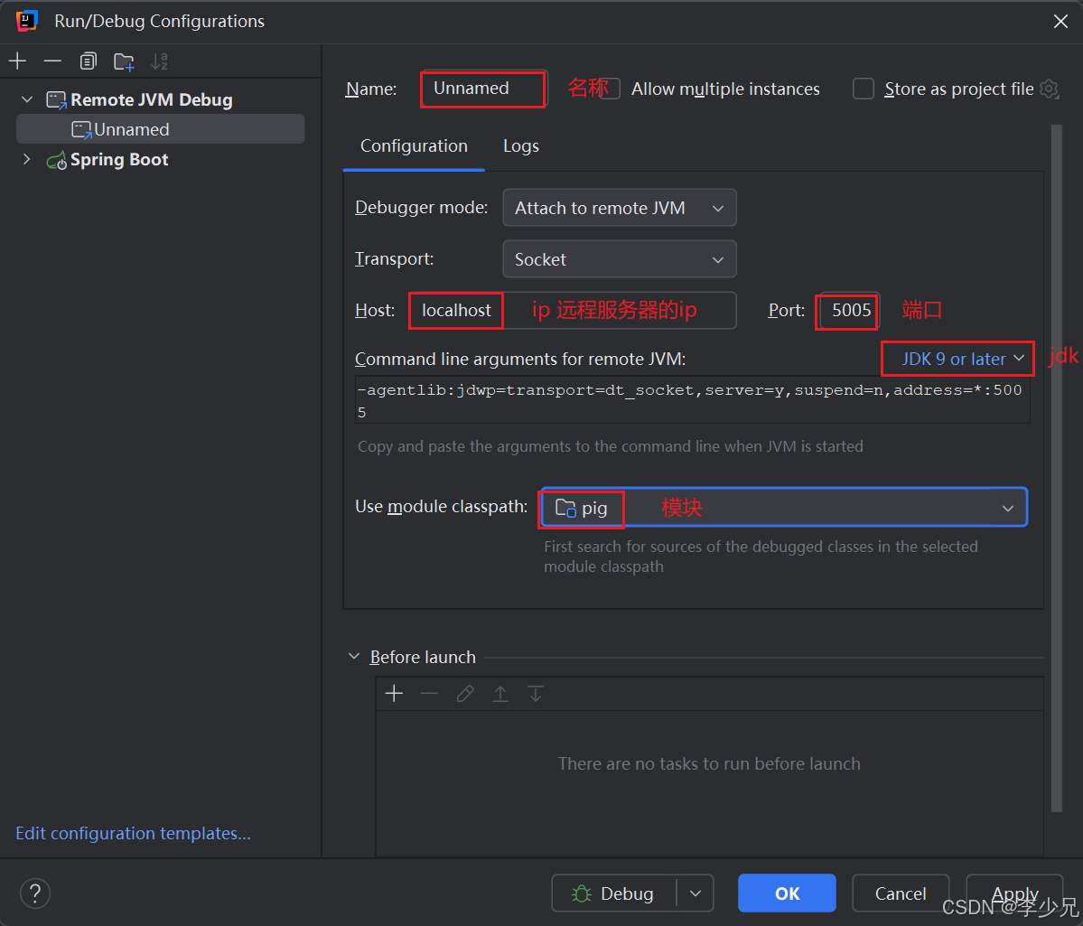Click the edit pencil icon in Before launch
The image size is (1083, 926).
tap(465, 694)
